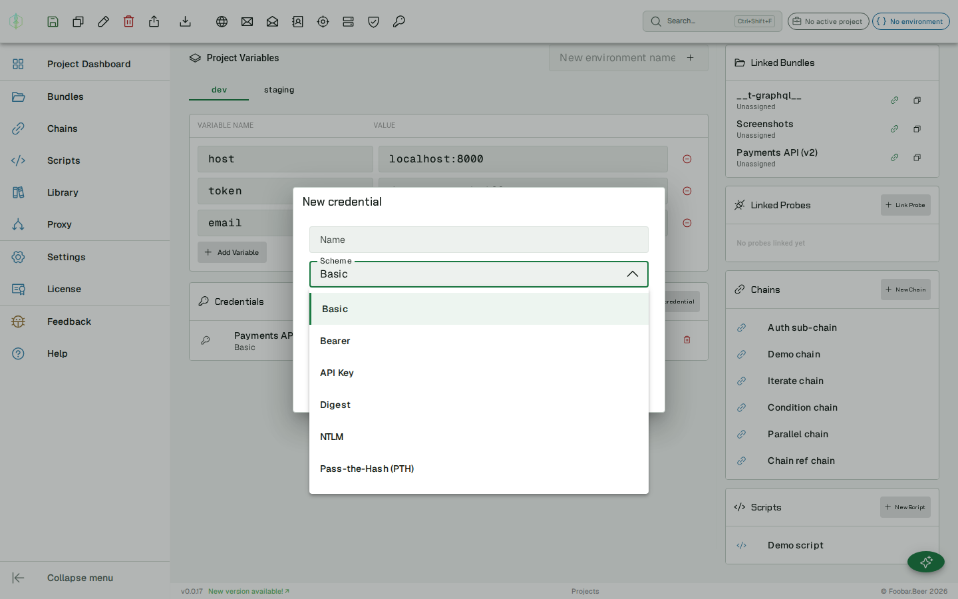Pick the NTLM scheme option
This screenshot has width=958, height=599.
tap(479, 437)
